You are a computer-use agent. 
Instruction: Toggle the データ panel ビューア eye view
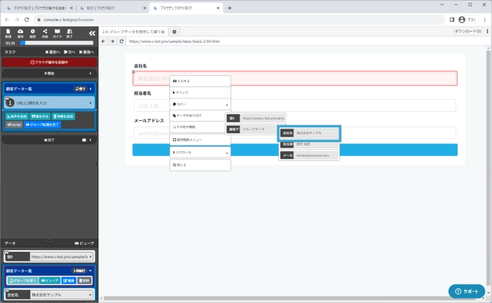pyautogui.click(x=84, y=243)
